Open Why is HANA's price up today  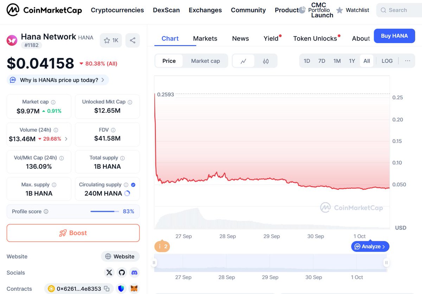coord(58,80)
